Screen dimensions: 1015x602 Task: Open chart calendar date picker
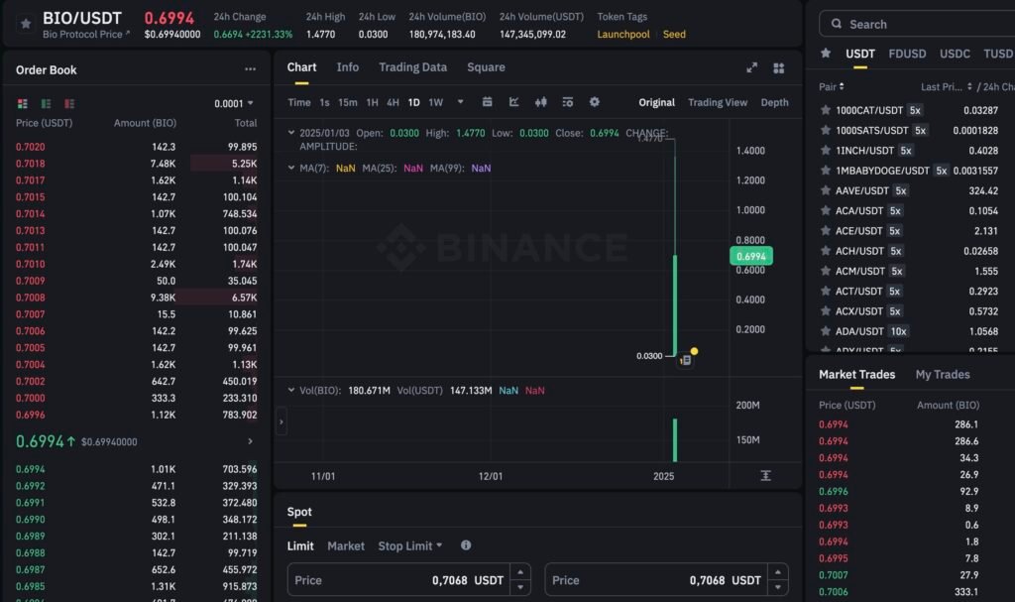point(488,102)
